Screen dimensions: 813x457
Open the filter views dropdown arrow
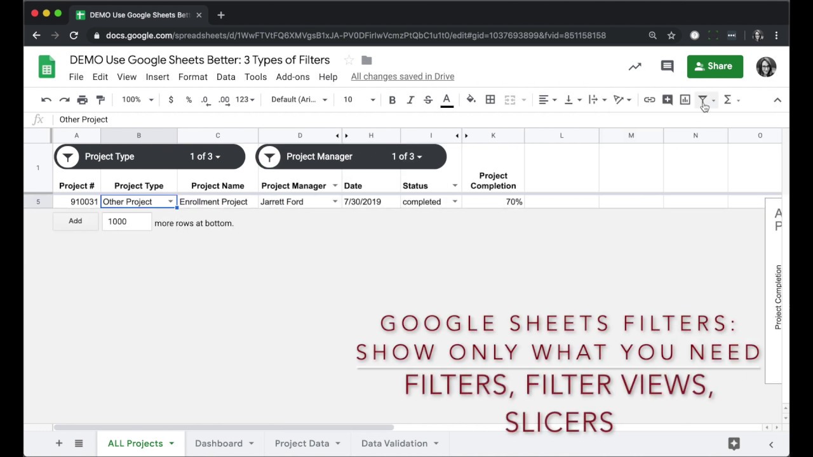(x=713, y=100)
